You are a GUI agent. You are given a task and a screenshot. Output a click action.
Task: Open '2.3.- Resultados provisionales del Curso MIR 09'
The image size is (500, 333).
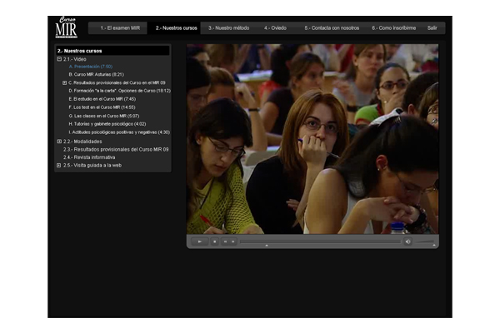116,150
